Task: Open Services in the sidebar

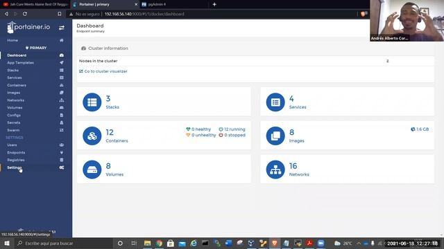Action: (15, 77)
